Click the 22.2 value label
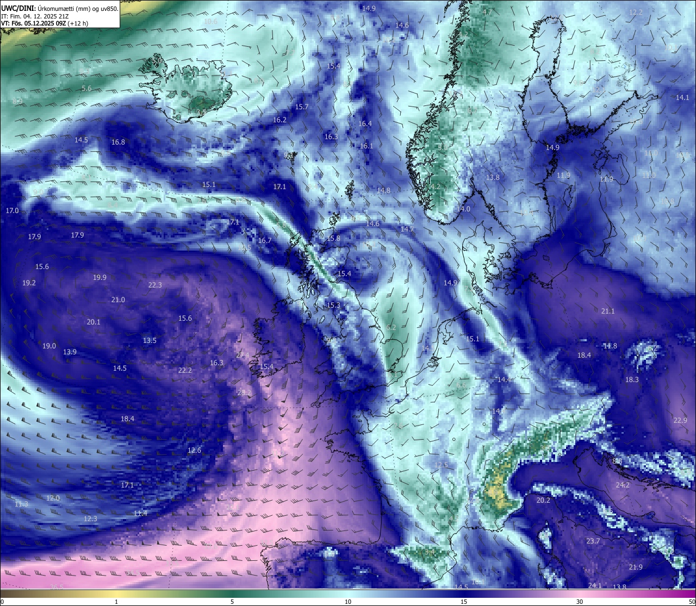This screenshot has width=696, height=606. coord(185,370)
